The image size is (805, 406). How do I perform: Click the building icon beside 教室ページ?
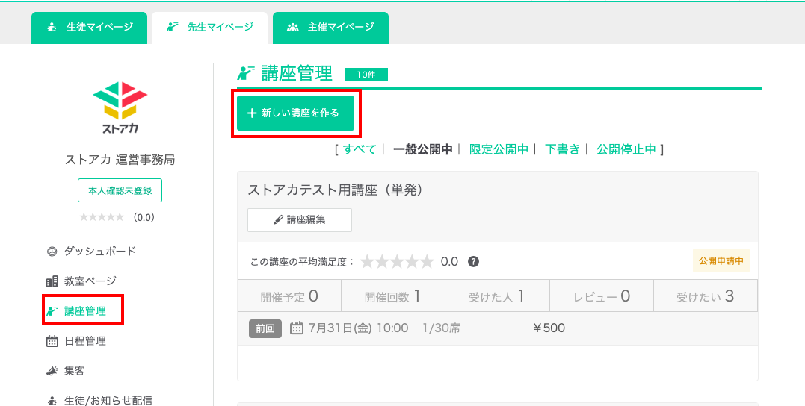pyautogui.click(x=52, y=281)
